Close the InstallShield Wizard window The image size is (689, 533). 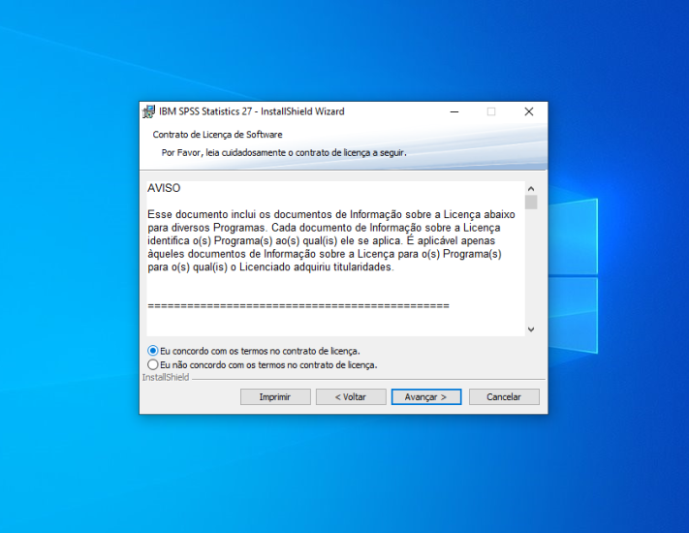click(x=529, y=111)
